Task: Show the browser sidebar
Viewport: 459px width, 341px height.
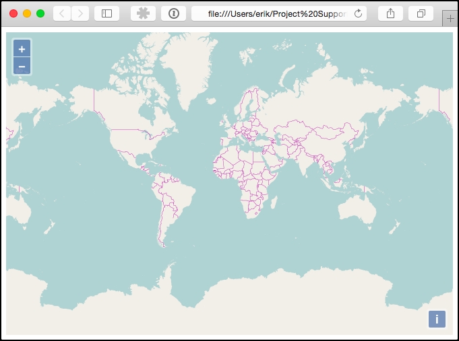Action: click(106, 13)
